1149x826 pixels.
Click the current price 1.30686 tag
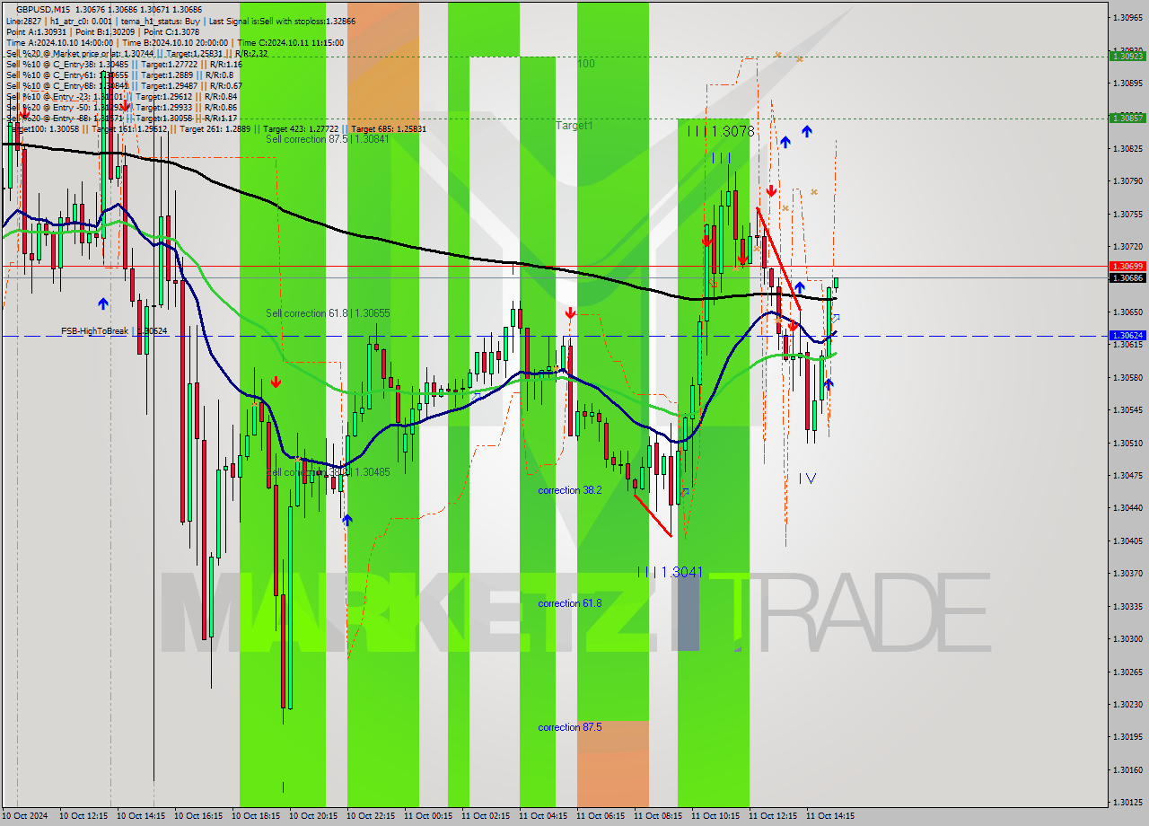click(x=1127, y=277)
